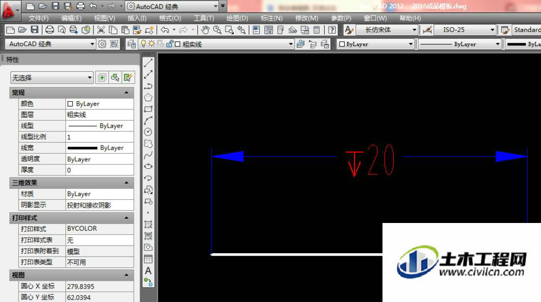Click the Select Objects icon in Properties

point(115,77)
